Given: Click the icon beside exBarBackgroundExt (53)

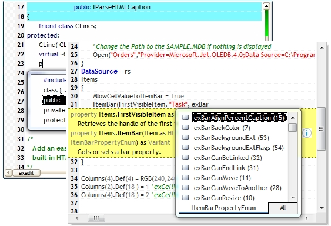Looking at the screenshot, I should [185, 138].
